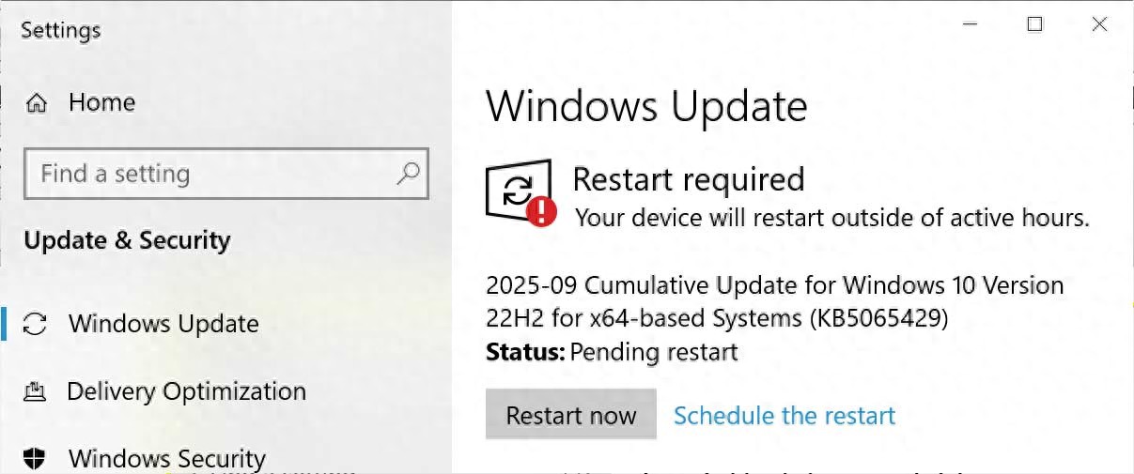
Task: Click the Status: Pending restart text
Action: click(612, 353)
